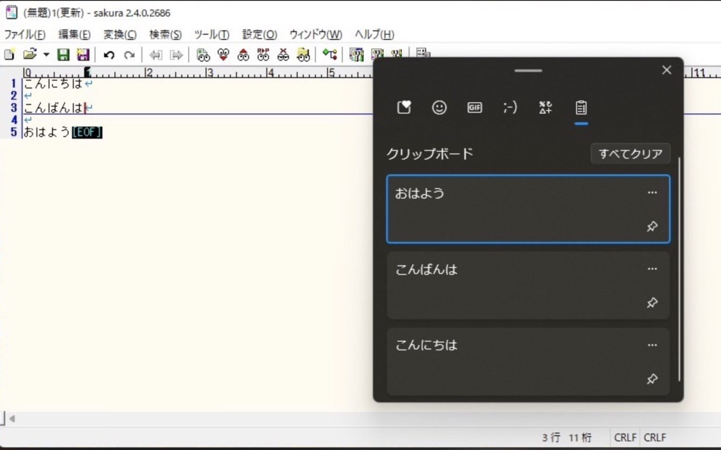Image resolution: width=721 pixels, height=450 pixels.
Task: Open the Tools (ツール) menu
Action: tap(212, 34)
